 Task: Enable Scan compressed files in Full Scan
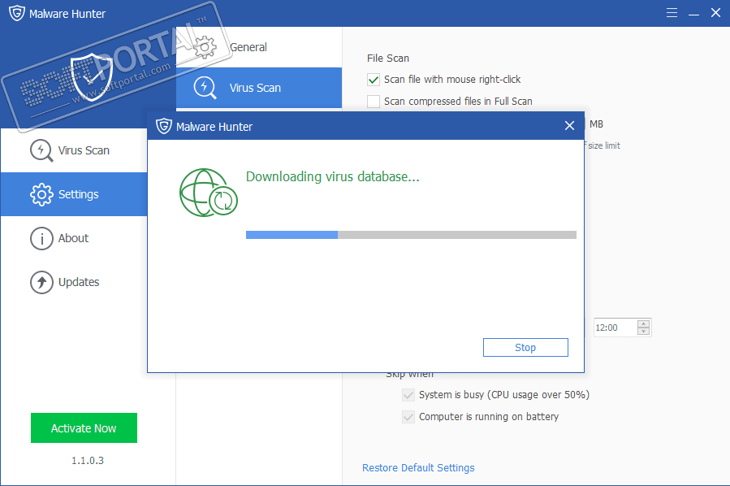[374, 101]
